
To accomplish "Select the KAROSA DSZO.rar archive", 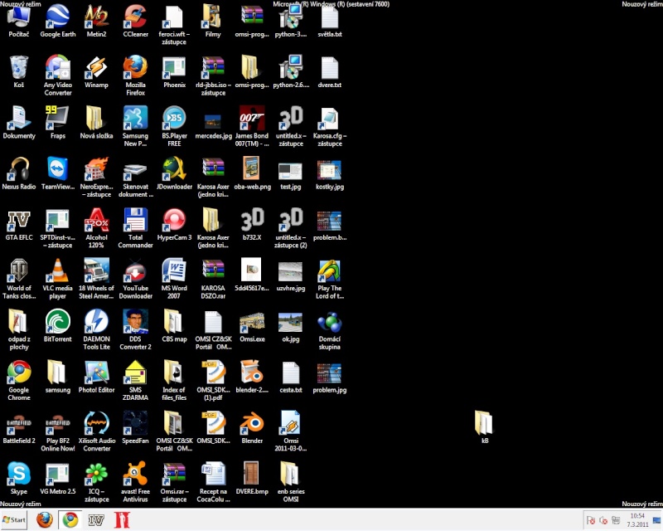I will click(213, 279).
